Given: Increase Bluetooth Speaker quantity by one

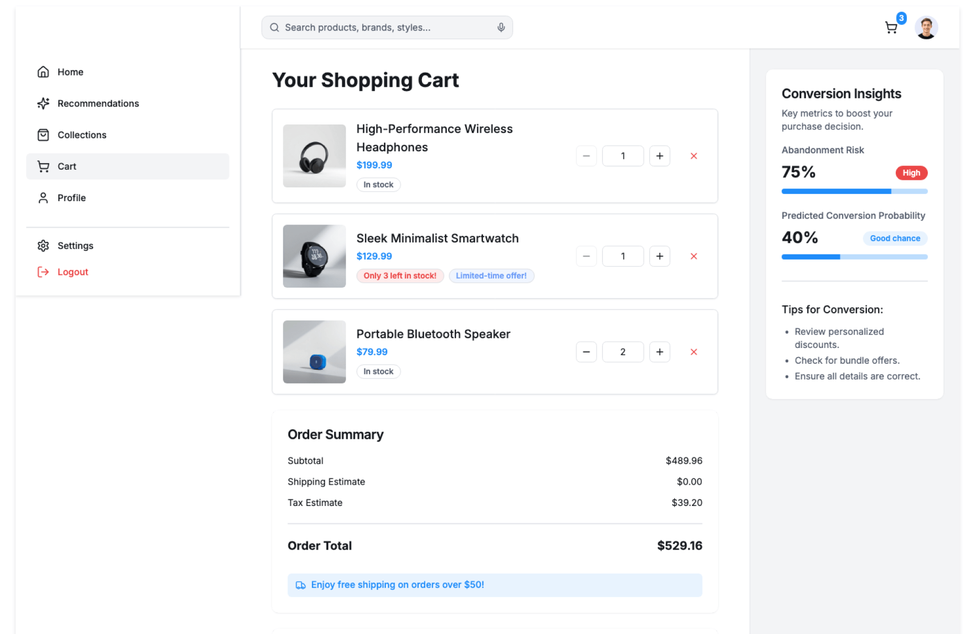Looking at the screenshot, I should [659, 352].
